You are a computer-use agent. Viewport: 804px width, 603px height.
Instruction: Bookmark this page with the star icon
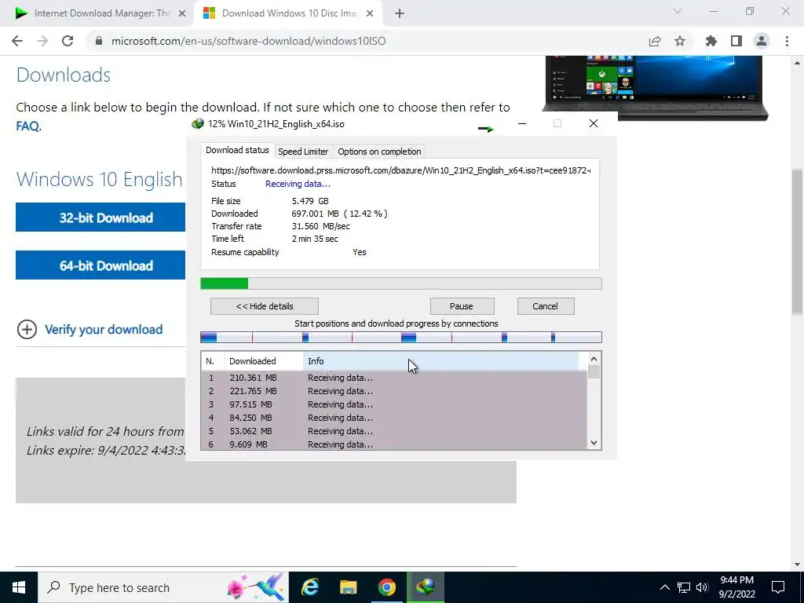tap(680, 41)
